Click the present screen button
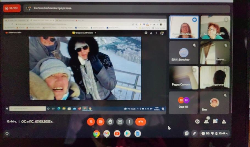250x147 pixels. (120, 121)
